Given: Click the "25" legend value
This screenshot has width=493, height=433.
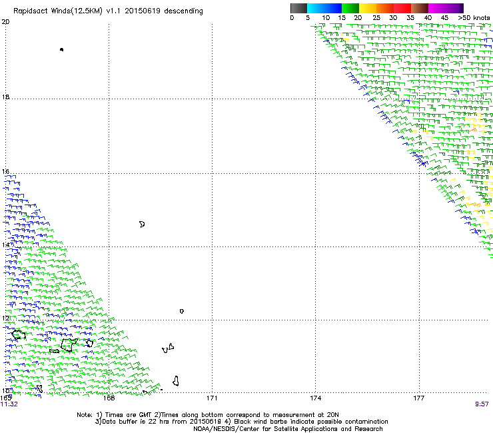Looking at the screenshot, I should pyautogui.click(x=376, y=18).
